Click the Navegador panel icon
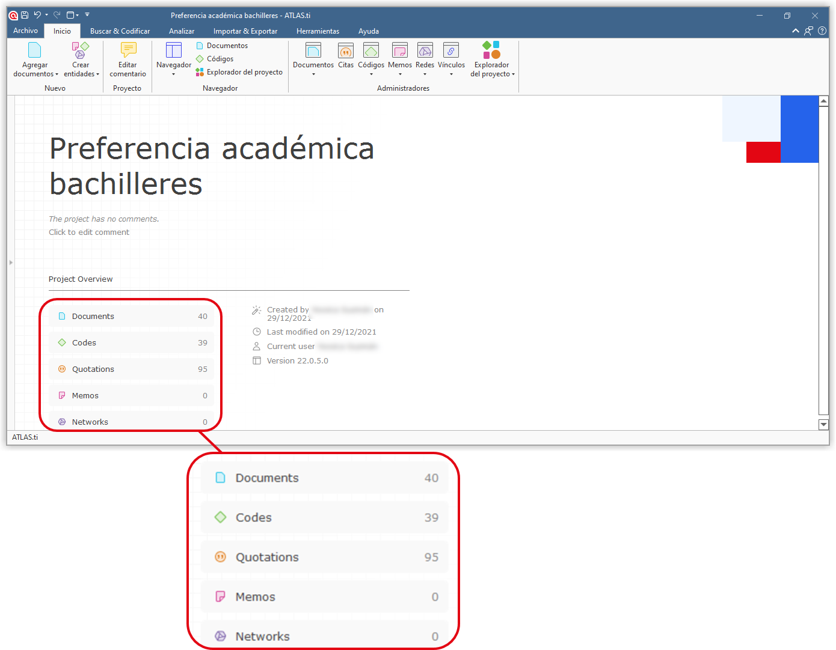The height and width of the screenshot is (650, 836). coord(174,50)
